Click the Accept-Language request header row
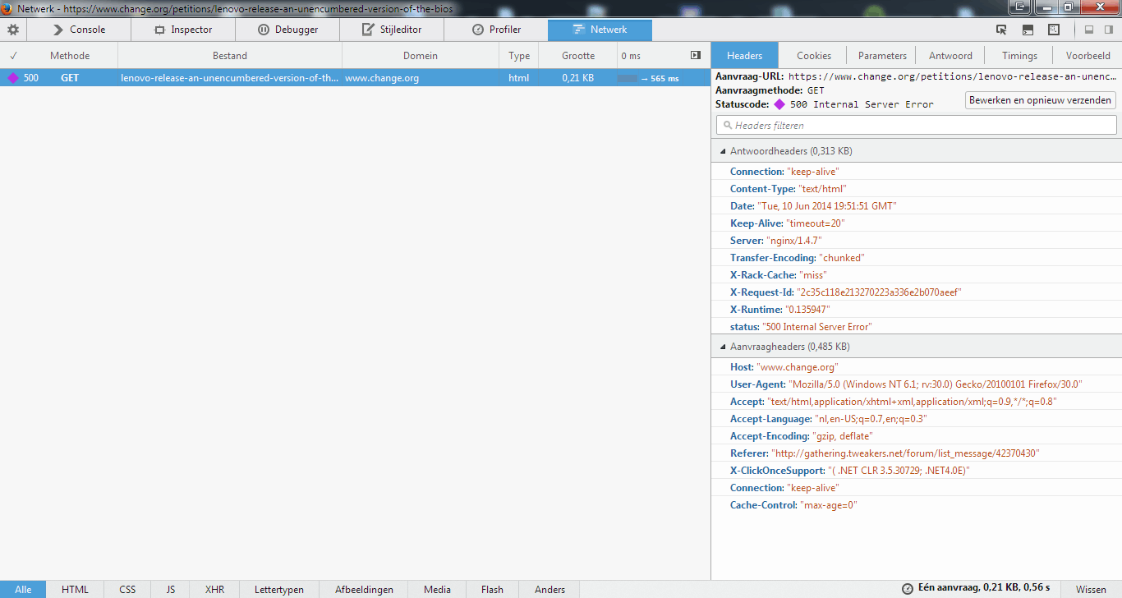This screenshot has width=1122, height=598. 916,419
